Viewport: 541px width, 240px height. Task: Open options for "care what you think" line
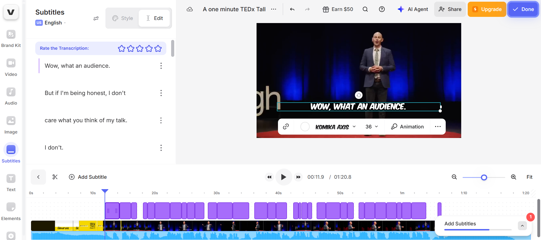point(161,121)
